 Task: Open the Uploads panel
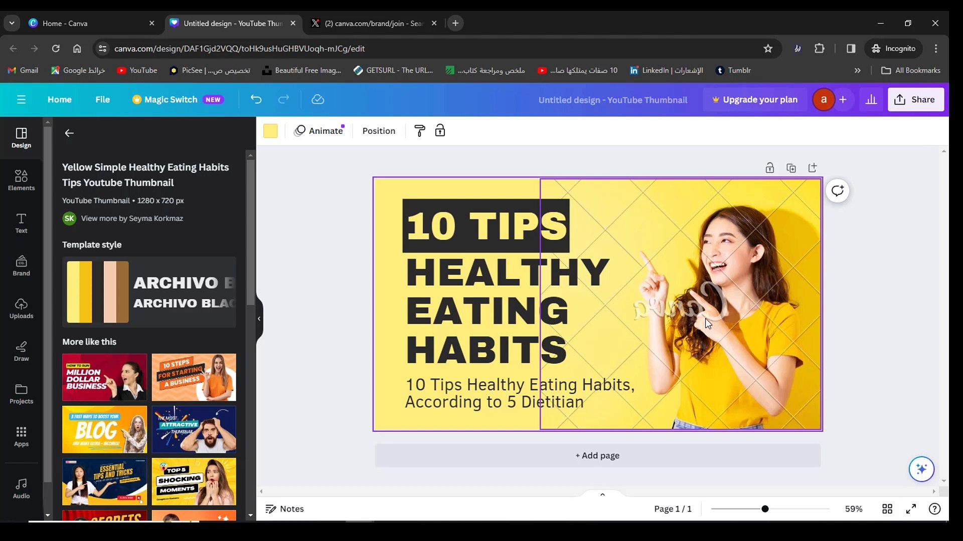[x=21, y=309]
